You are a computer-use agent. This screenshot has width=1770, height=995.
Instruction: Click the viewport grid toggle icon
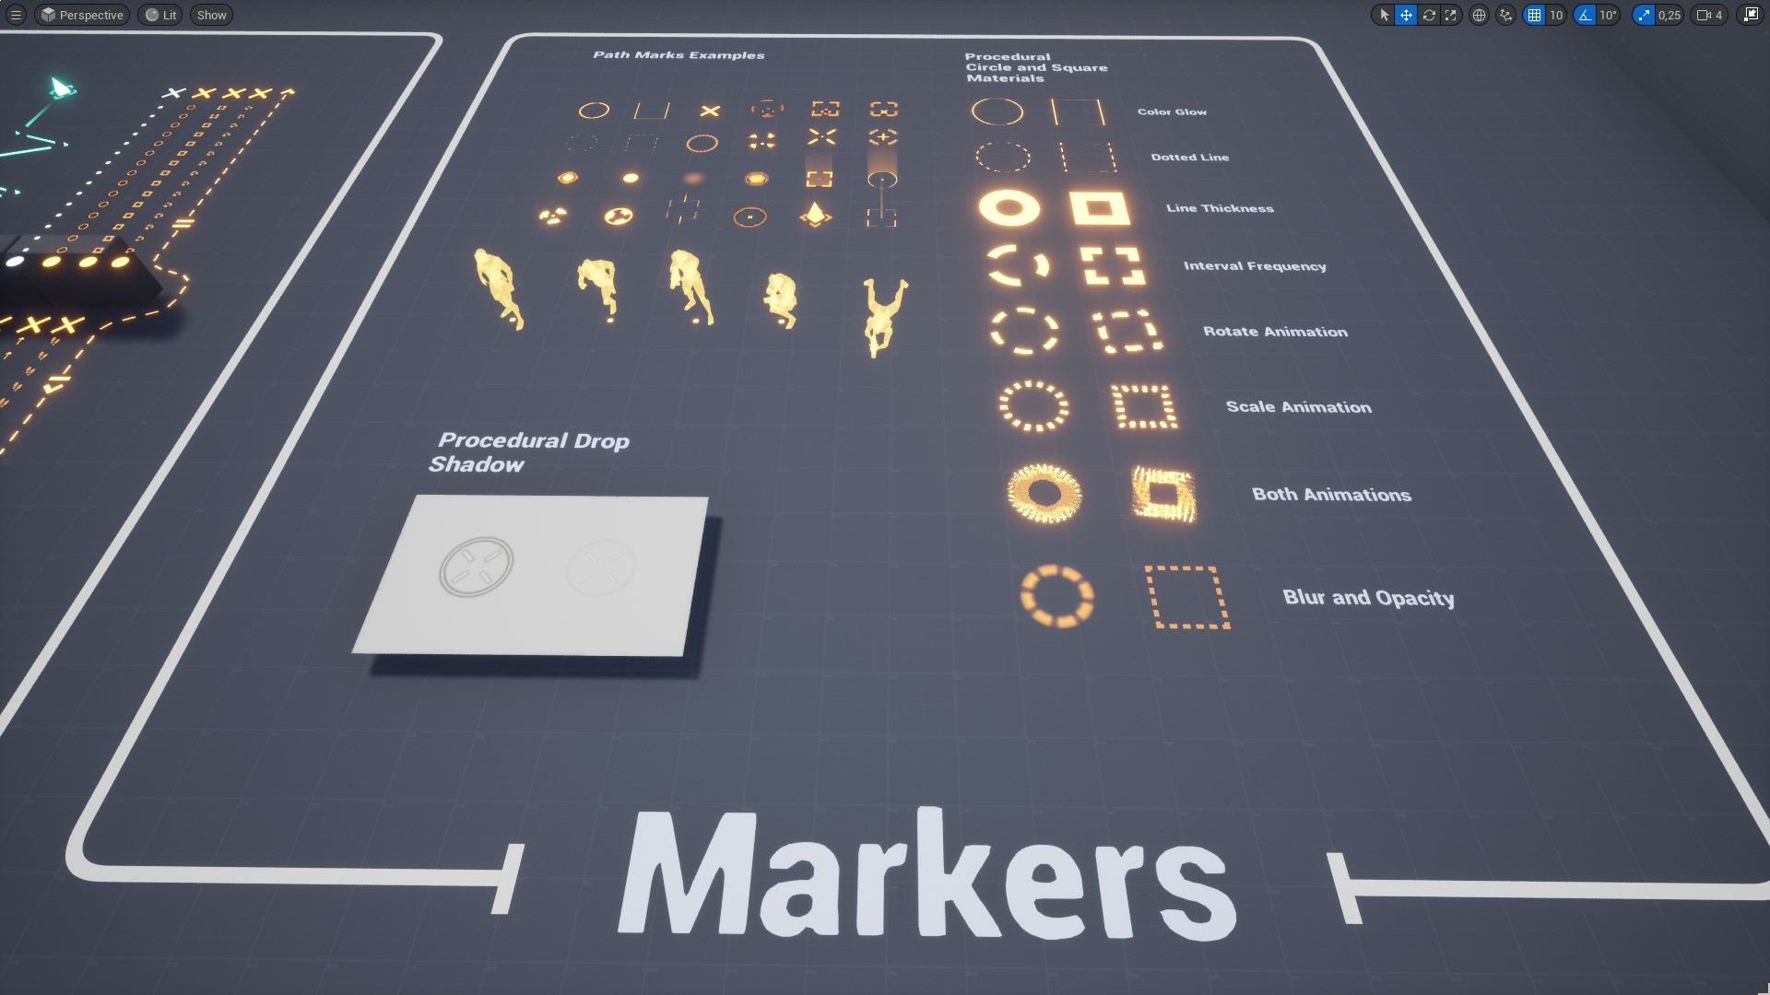[x=1534, y=15]
